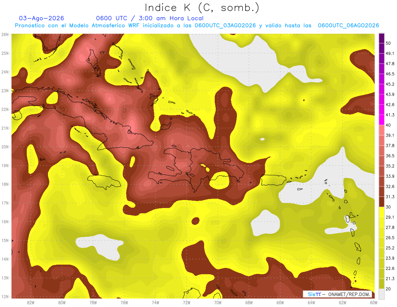Click the longitude label '80W'
Viewport: 397px width, 307px height.
tap(62, 302)
